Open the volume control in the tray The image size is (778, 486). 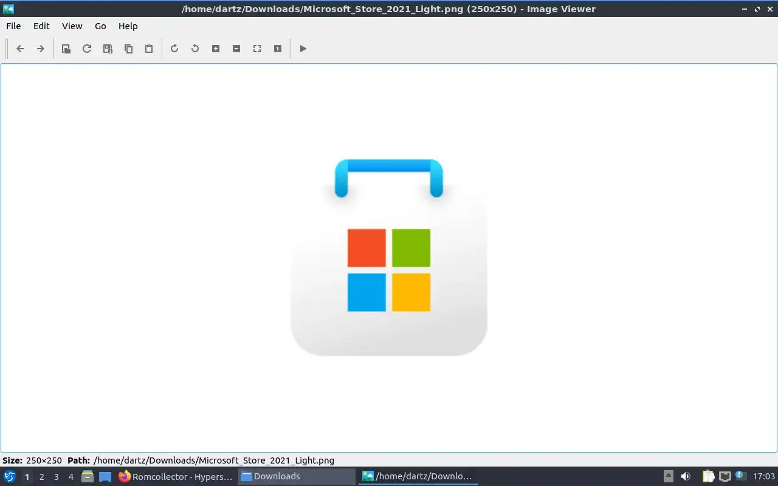[x=686, y=476]
